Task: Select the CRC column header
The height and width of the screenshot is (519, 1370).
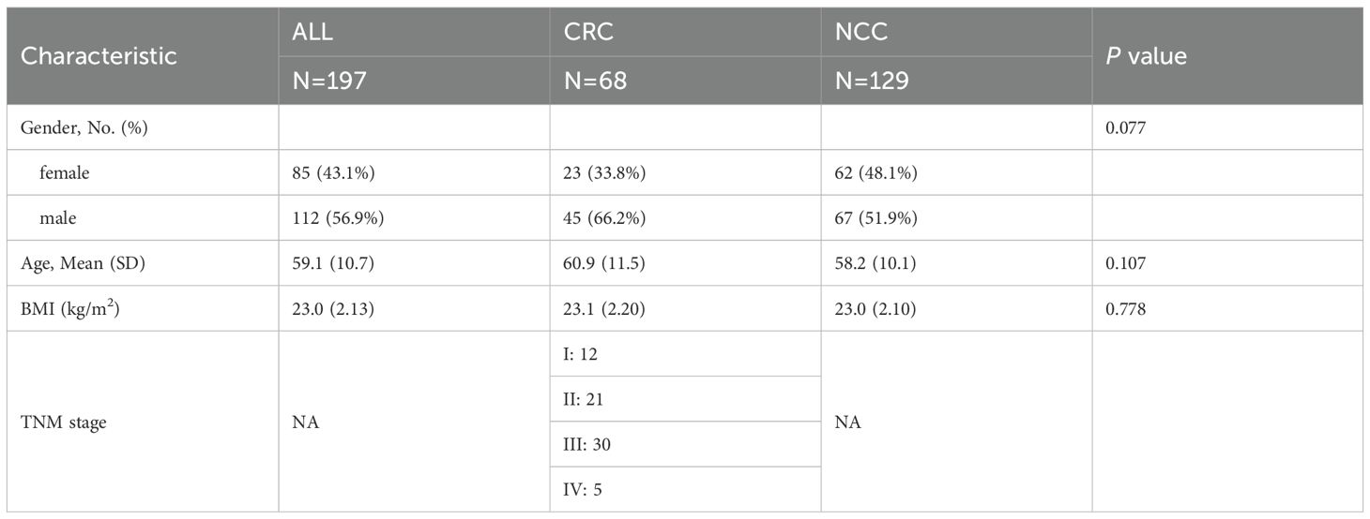Action: tap(588, 34)
